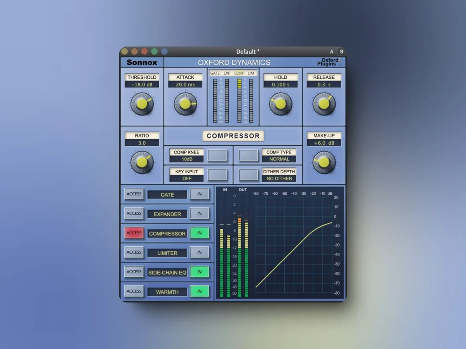
Task: Click the Threshold value field
Action: (142, 85)
